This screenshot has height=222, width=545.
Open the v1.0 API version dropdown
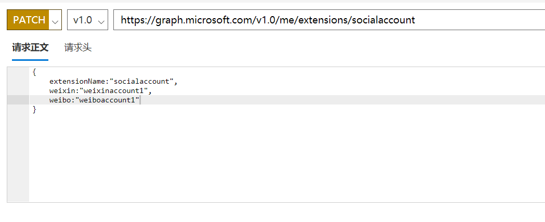(82, 20)
